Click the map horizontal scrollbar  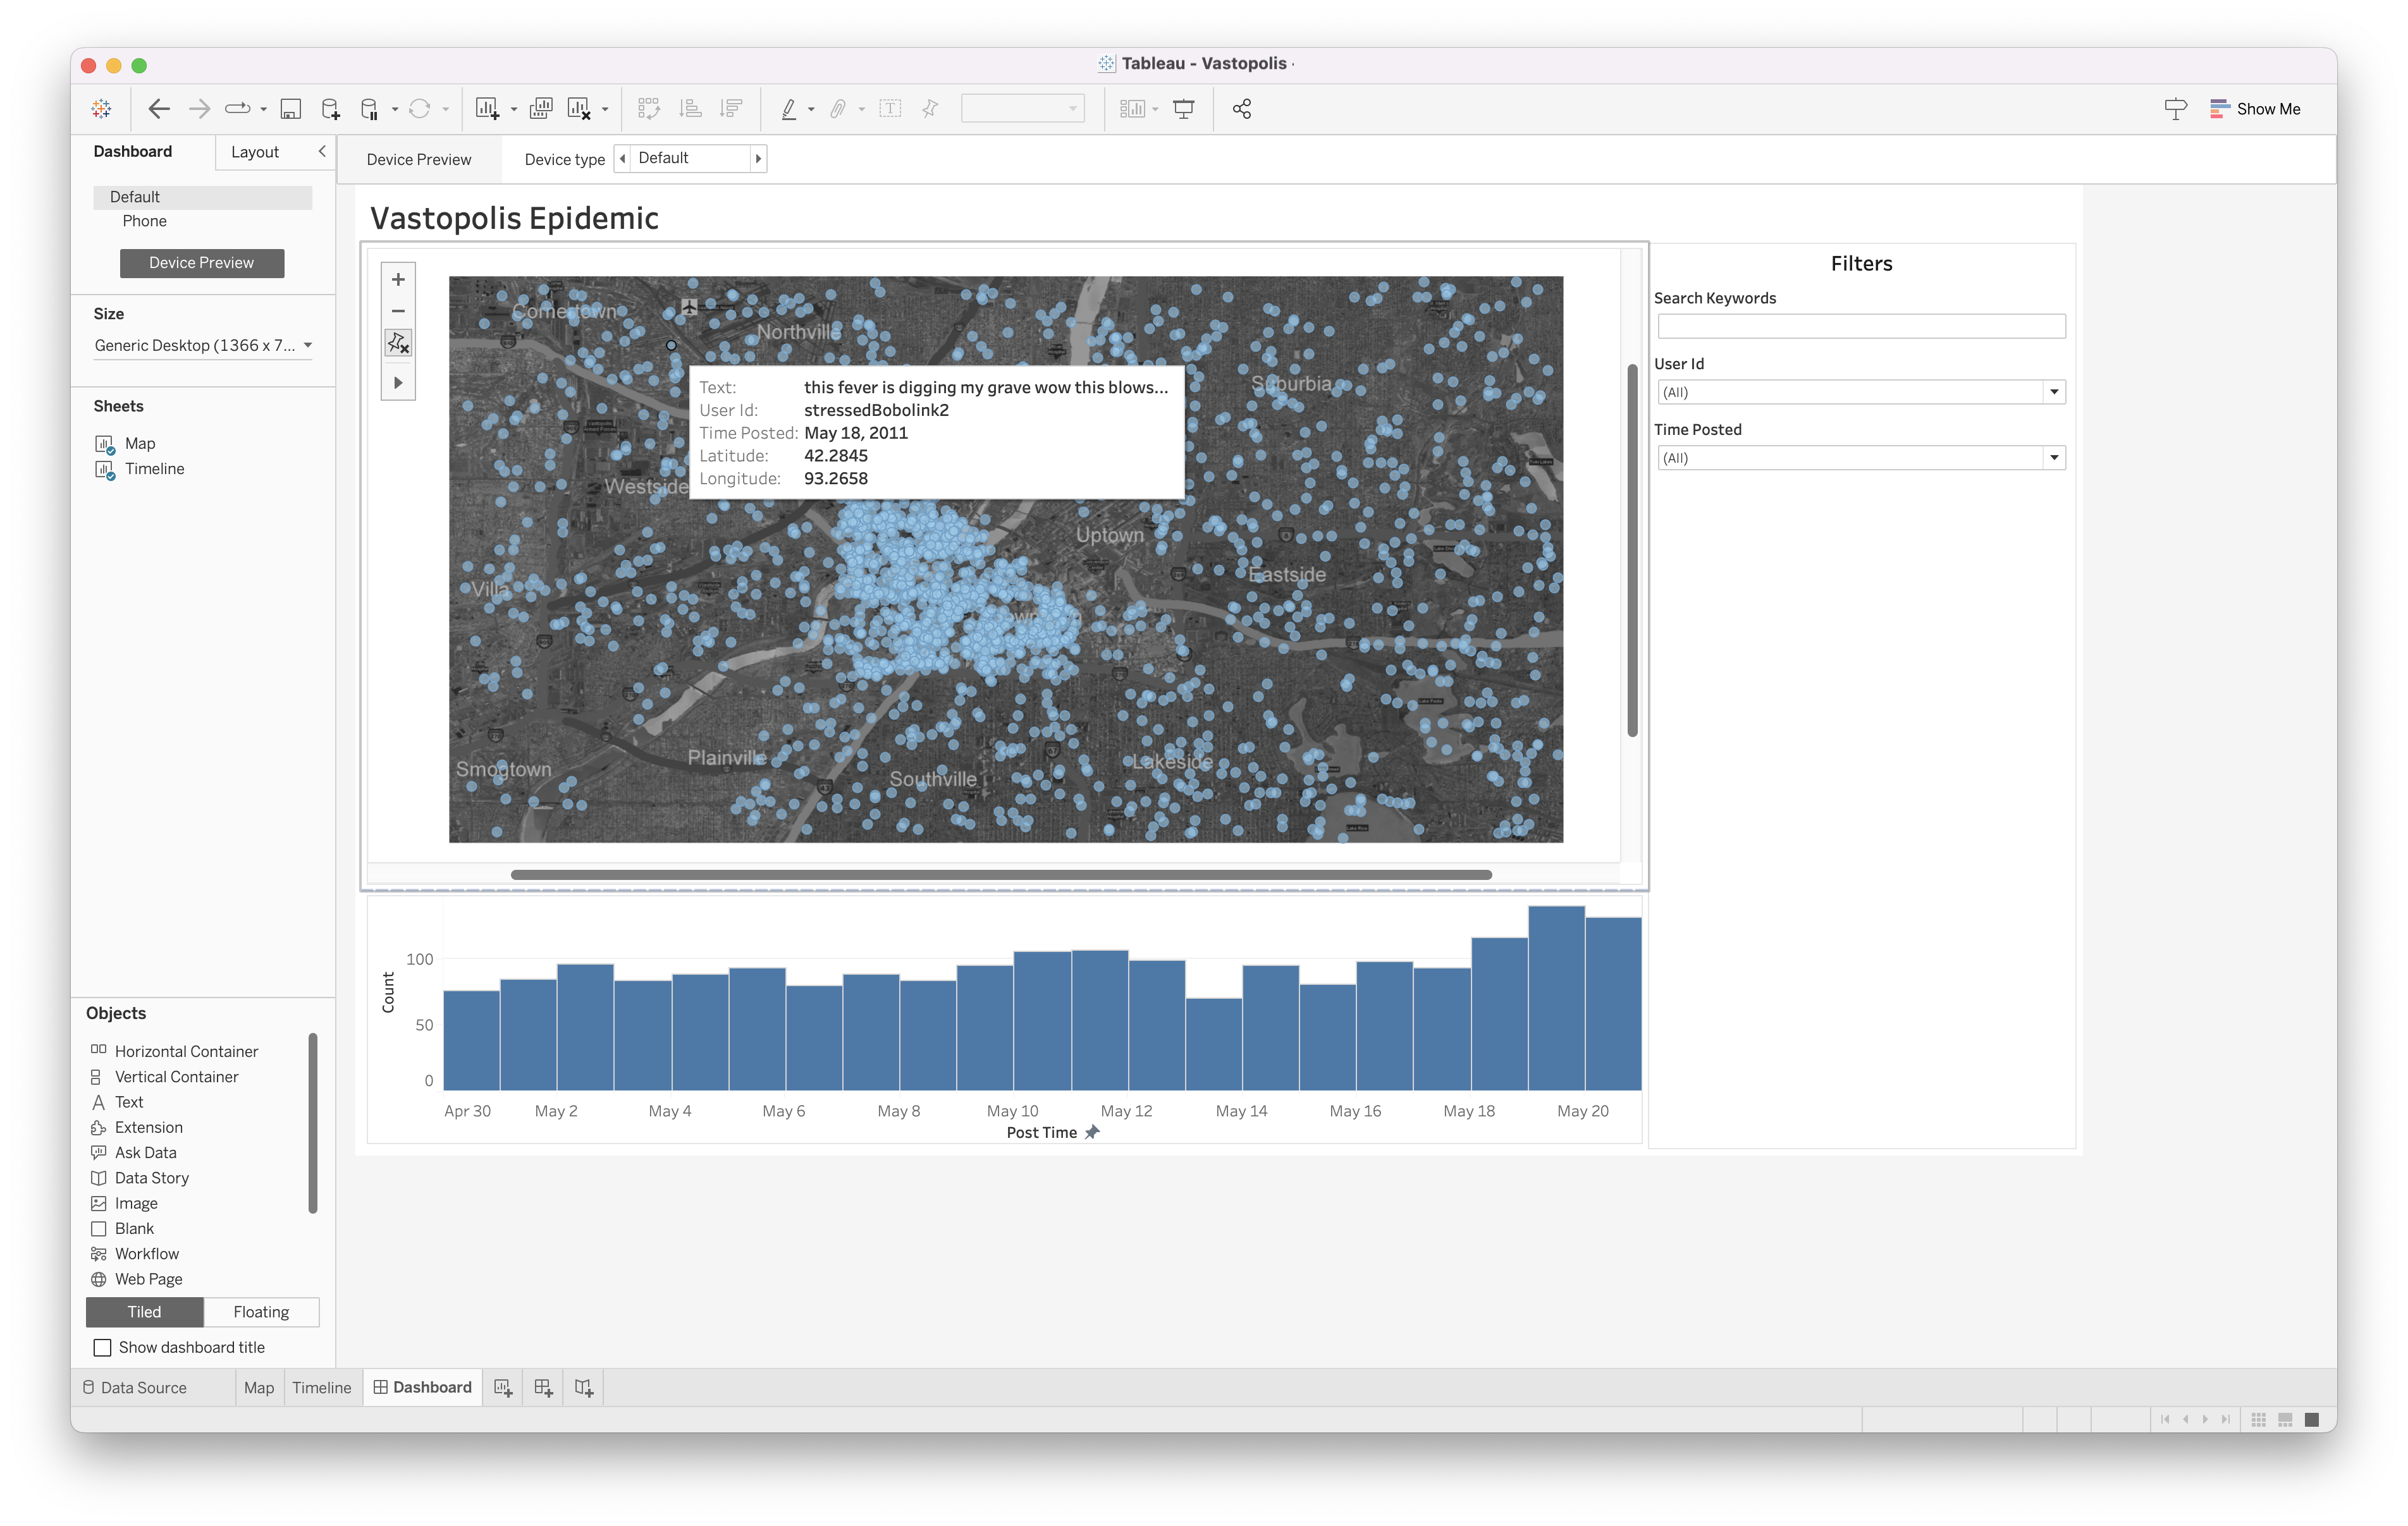tap(1000, 875)
